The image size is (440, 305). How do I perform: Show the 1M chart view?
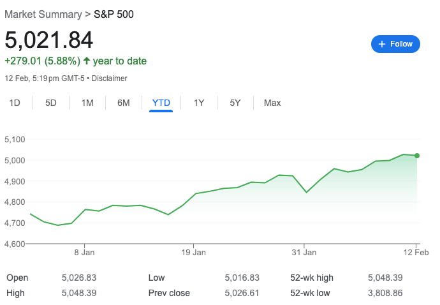(x=87, y=103)
